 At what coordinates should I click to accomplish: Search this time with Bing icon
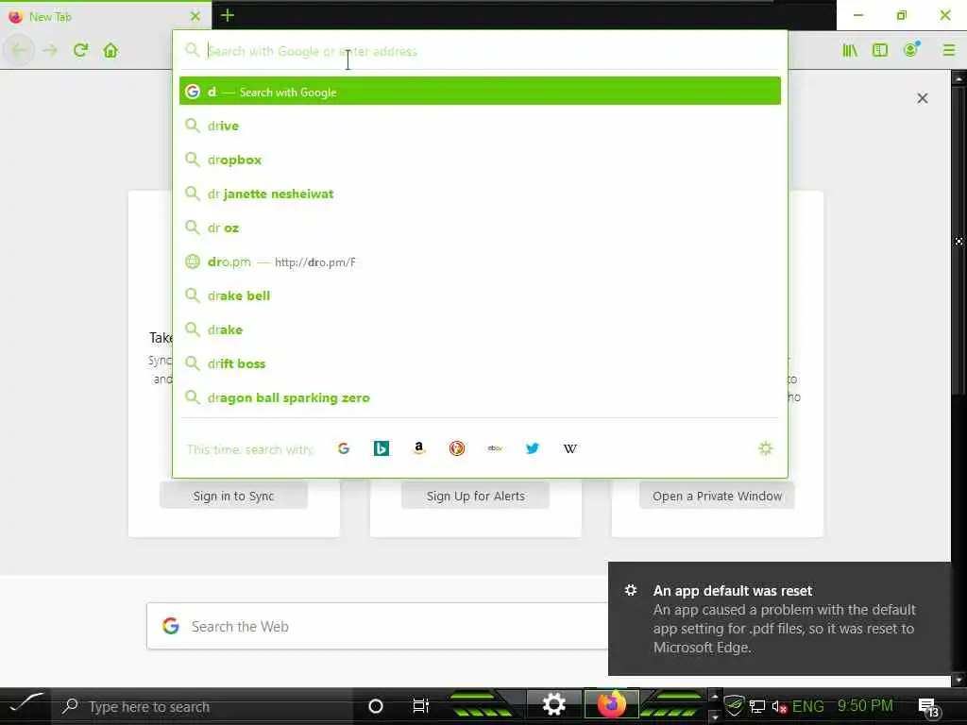click(x=382, y=448)
